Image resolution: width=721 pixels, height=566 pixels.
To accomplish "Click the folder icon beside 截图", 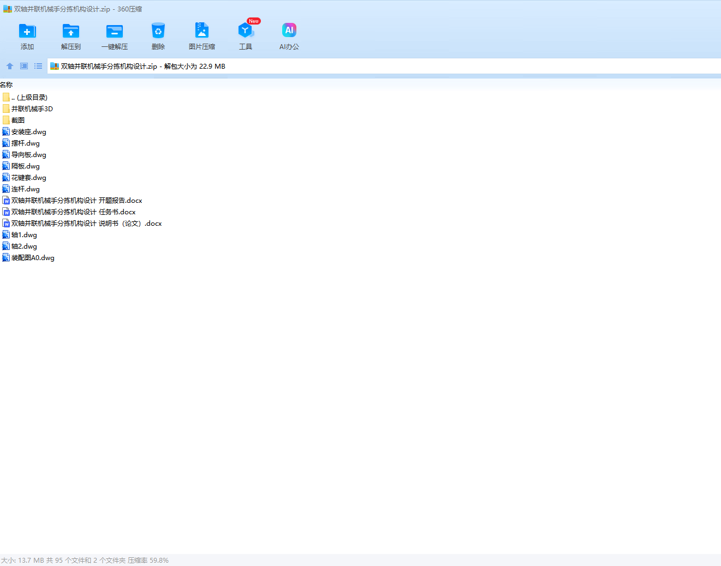I will tap(6, 120).
